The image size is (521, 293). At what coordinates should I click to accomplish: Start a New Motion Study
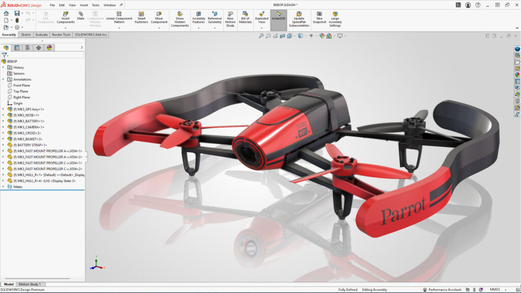tap(230, 19)
